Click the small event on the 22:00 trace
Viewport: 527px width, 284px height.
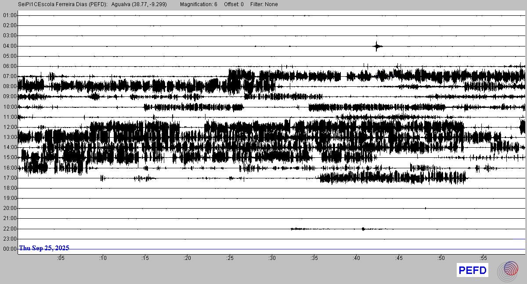[363, 229]
